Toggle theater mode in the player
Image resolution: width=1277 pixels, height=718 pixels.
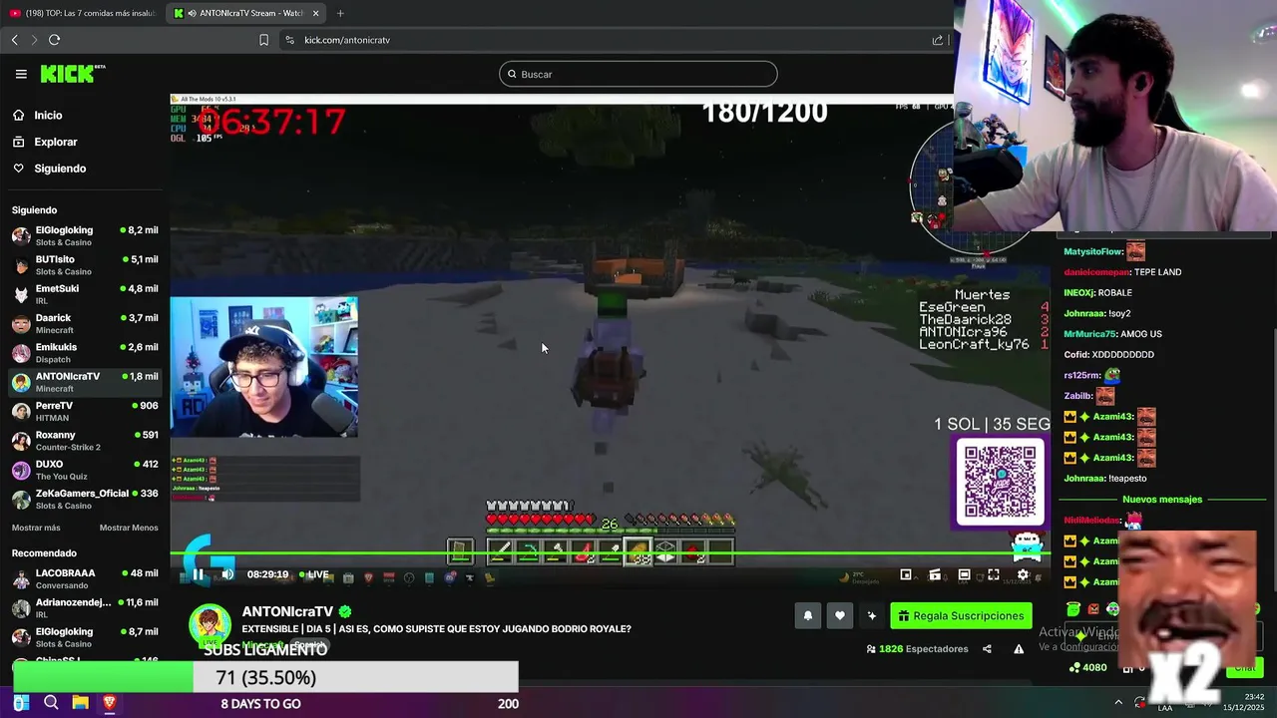point(964,574)
